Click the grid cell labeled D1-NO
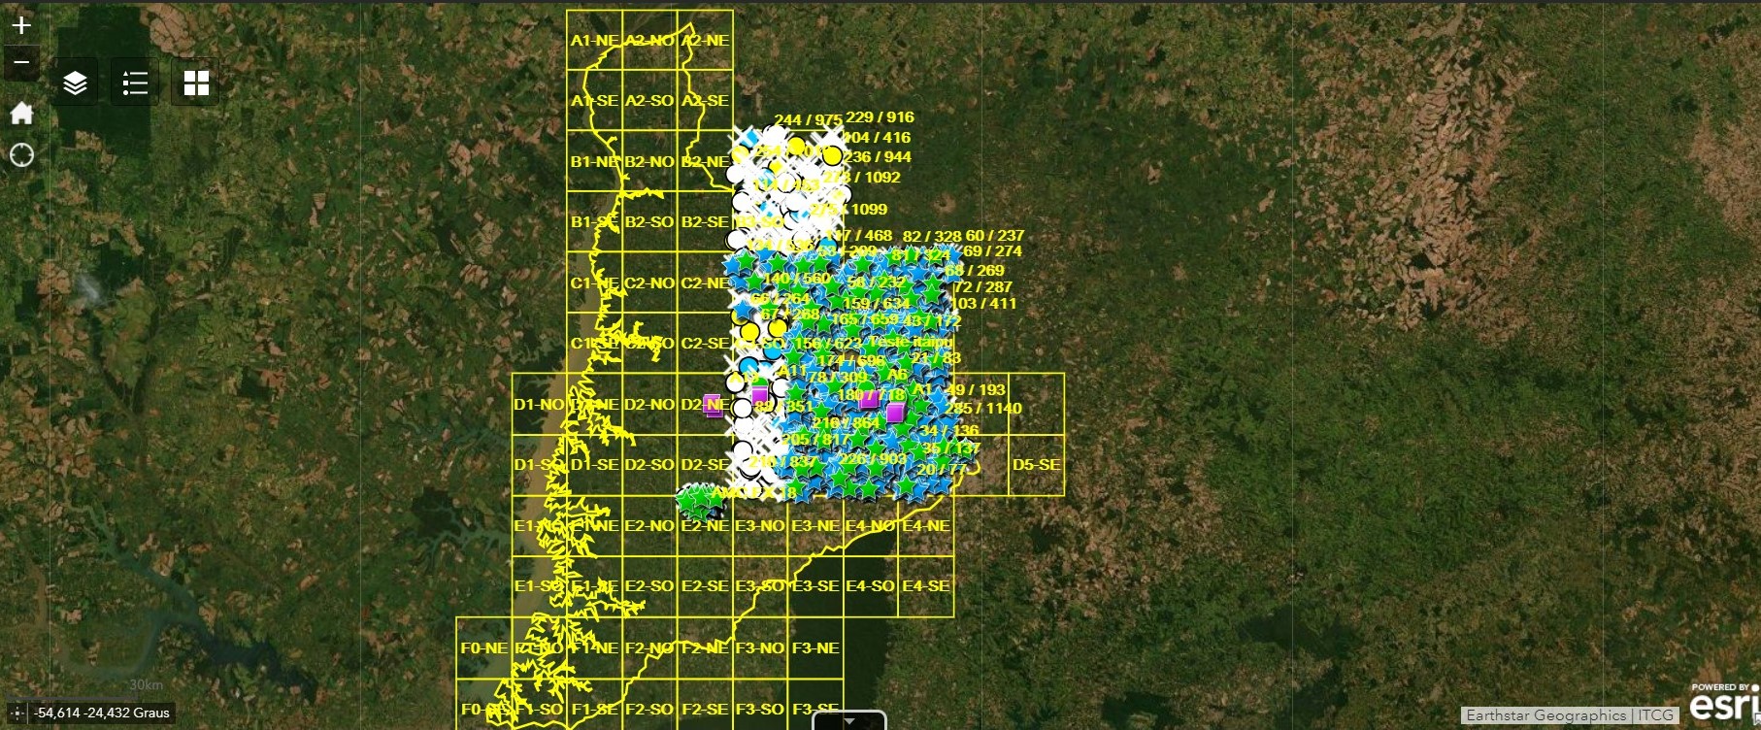The height and width of the screenshot is (730, 1761). (x=540, y=404)
